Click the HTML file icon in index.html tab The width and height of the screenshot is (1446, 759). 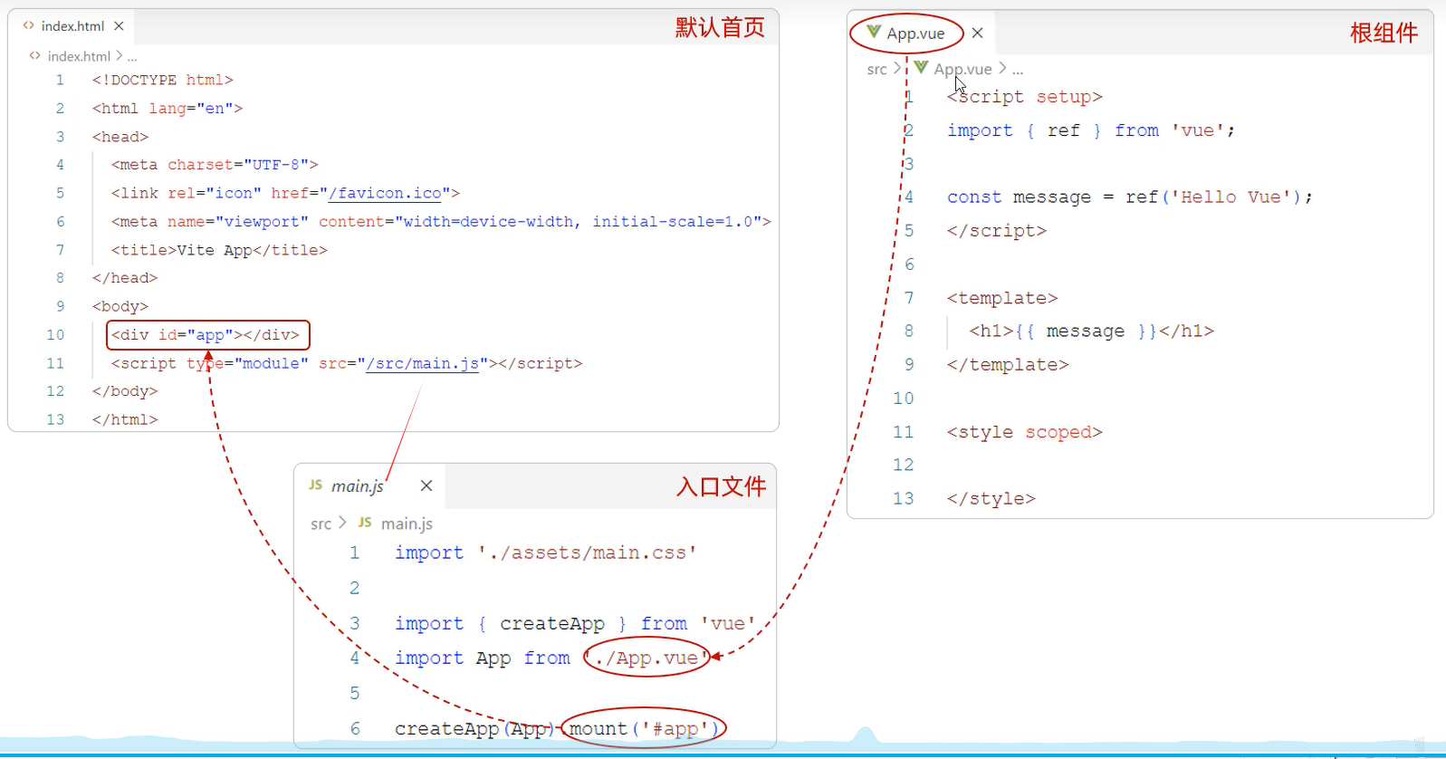[x=29, y=26]
